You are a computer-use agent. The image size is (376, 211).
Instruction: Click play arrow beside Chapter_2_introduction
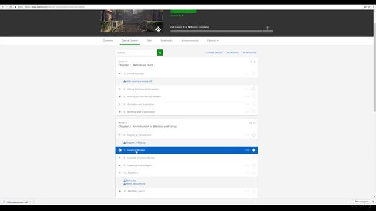pos(120,135)
